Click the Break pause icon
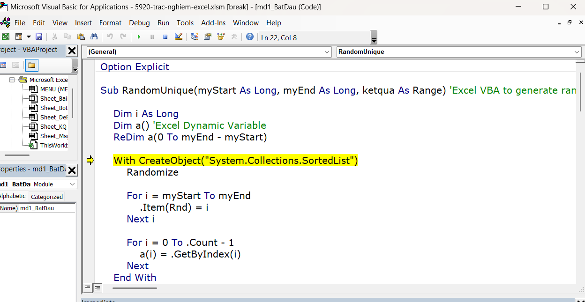585x302 pixels. pyautogui.click(x=152, y=37)
